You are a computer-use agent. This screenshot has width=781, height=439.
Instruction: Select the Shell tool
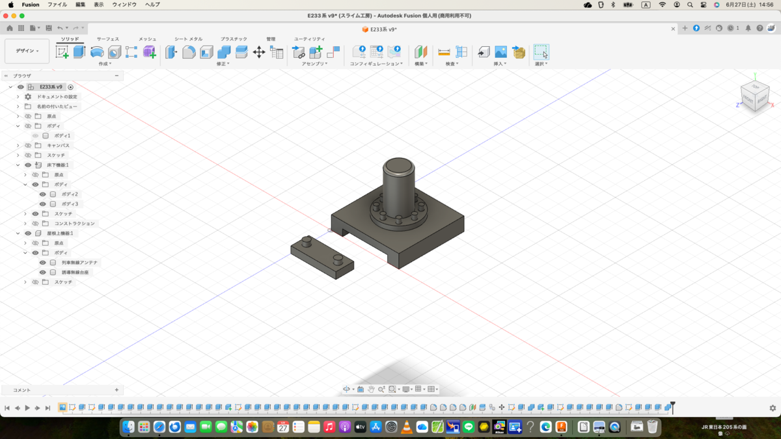[x=206, y=52]
